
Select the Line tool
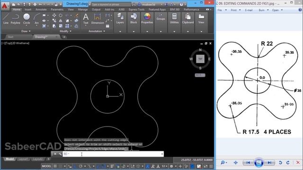click(6, 19)
